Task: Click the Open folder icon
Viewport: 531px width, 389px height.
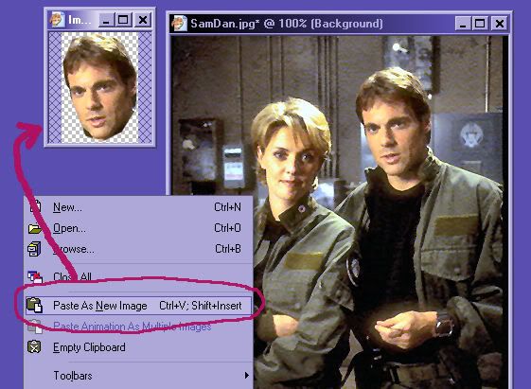Action: point(34,228)
